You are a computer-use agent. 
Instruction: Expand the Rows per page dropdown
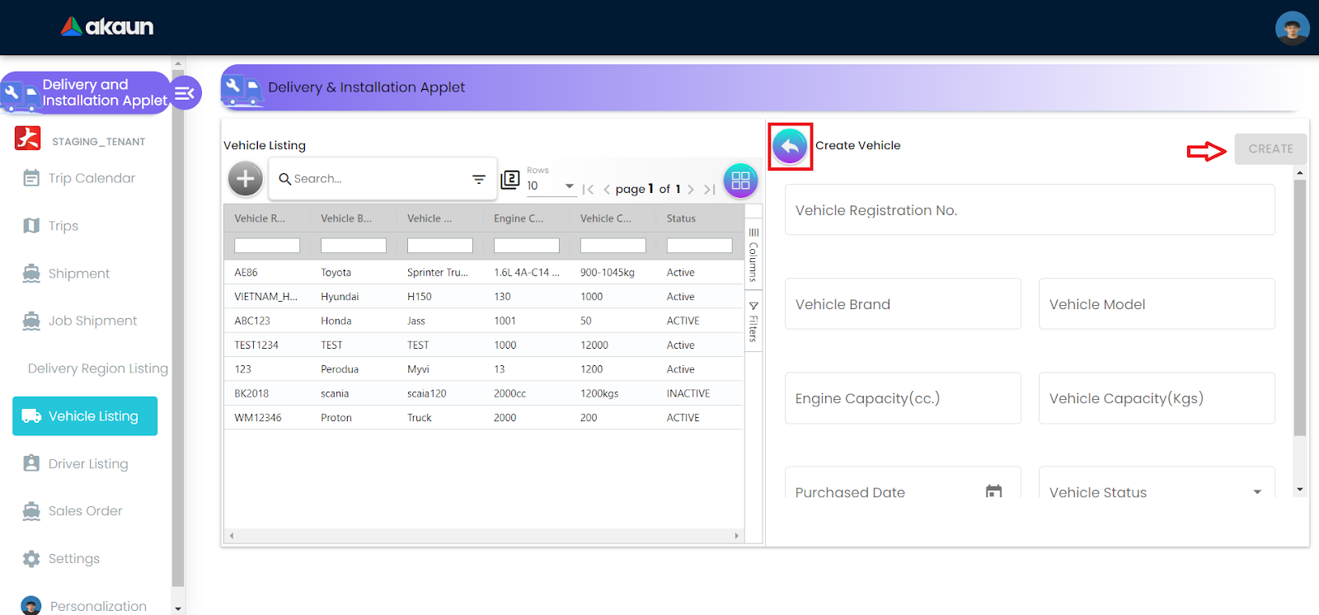pyautogui.click(x=569, y=186)
